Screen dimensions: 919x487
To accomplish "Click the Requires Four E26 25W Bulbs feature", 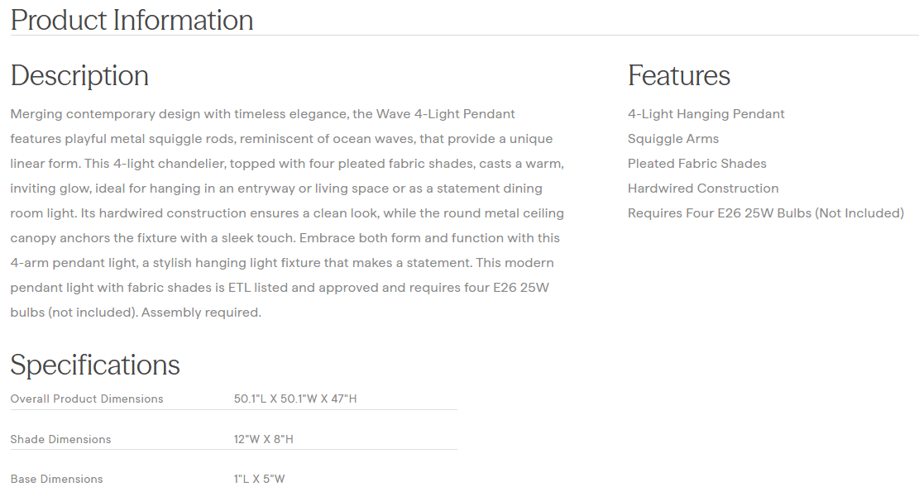I will [765, 213].
